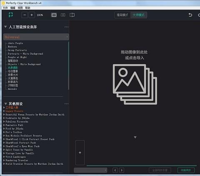Screen dimensions: 200x176
Task: Click 拖动图像到此处 import text
Action: click(134, 52)
